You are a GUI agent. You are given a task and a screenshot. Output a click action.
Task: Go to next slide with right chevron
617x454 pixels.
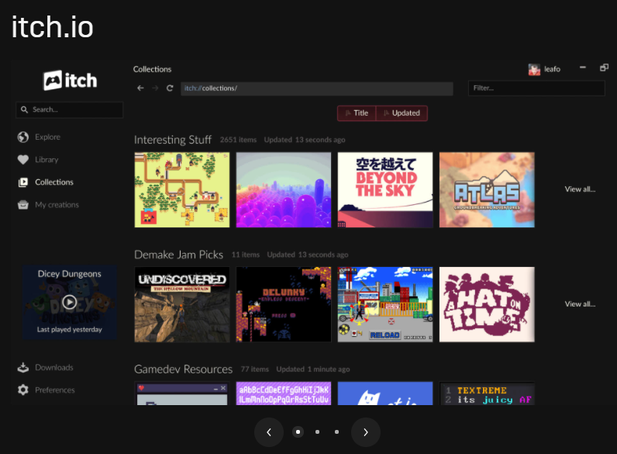pyautogui.click(x=366, y=432)
